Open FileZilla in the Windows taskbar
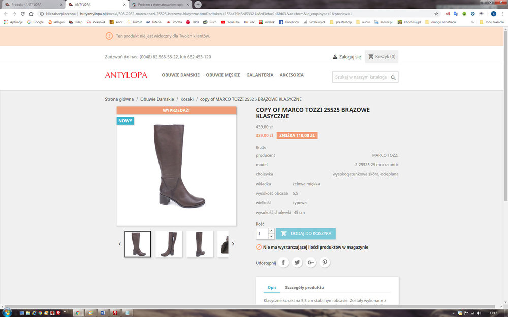 [115, 313]
